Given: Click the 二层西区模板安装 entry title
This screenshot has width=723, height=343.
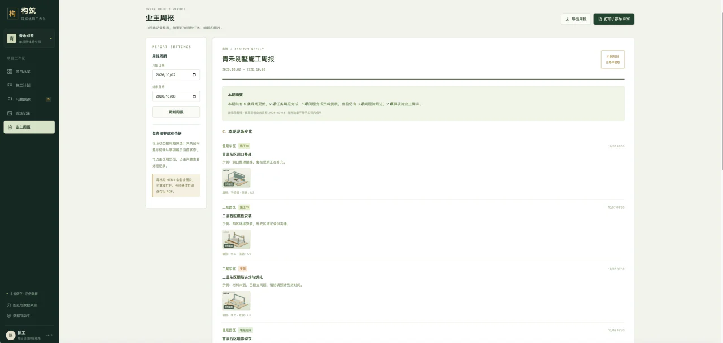Looking at the screenshot, I should pos(237,216).
